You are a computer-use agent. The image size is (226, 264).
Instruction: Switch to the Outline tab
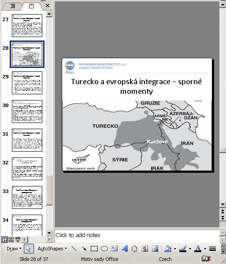click(x=12, y=6)
